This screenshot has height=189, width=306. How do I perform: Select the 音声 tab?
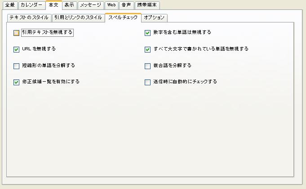pyautogui.click(x=126, y=5)
